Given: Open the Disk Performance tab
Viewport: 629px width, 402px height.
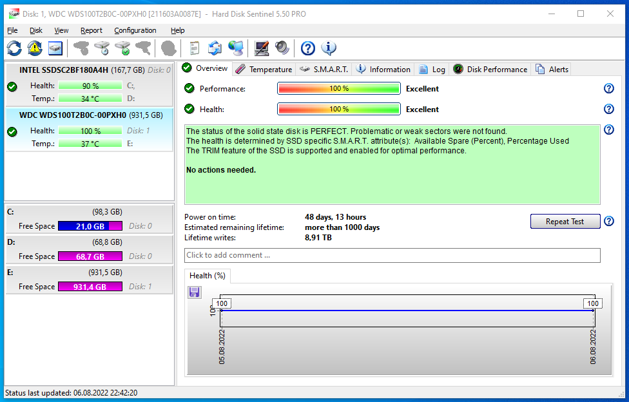Looking at the screenshot, I should pyautogui.click(x=490, y=70).
